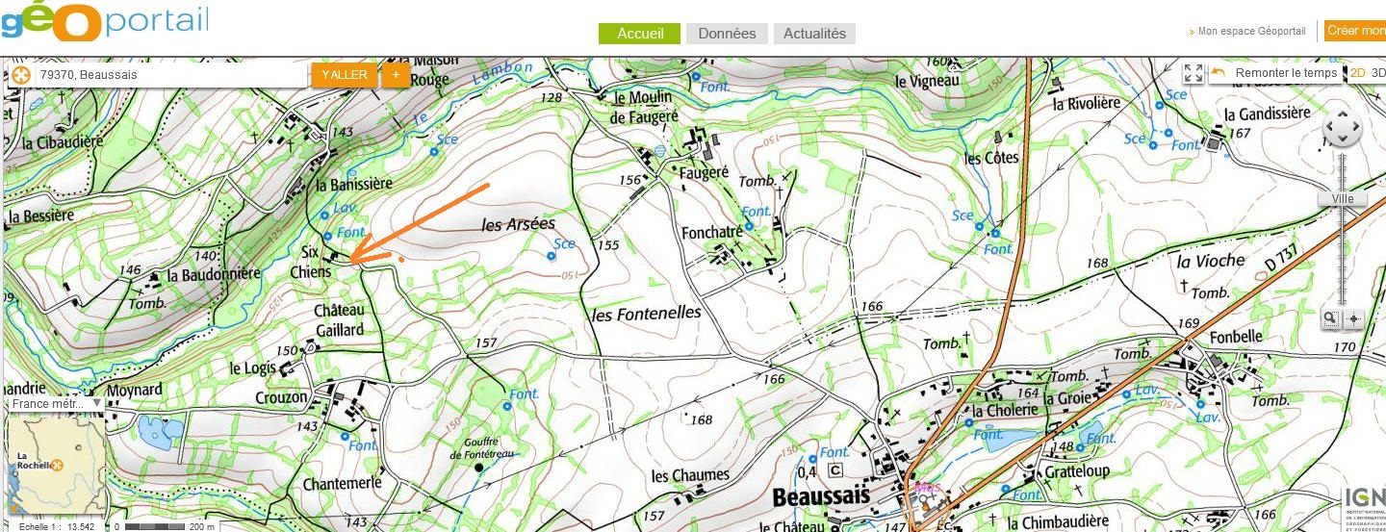Image resolution: width=1386 pixels, height=532 pixels.
Task: Click the la Rivolière label on the map
Action: coord(1087,104)
